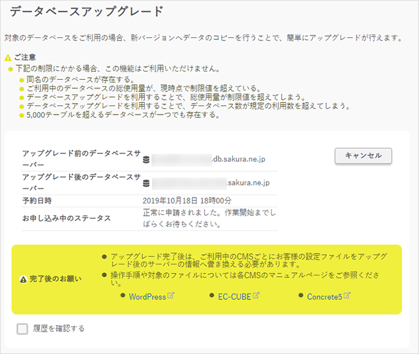Click database icon for pre-upgrade server
The height and width of the screenshot is (354, 419).
pyautogui.click(x=146, y=159)
